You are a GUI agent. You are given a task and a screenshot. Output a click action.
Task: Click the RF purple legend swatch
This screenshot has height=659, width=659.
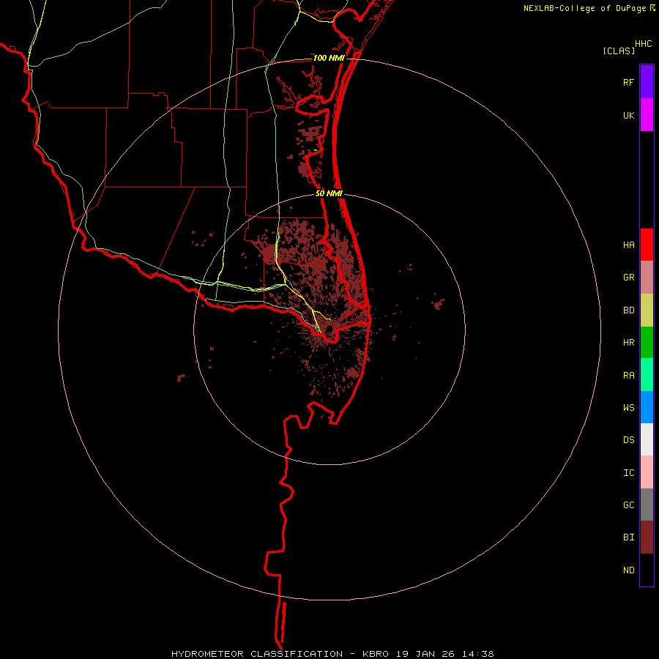[x=647, y=81]
